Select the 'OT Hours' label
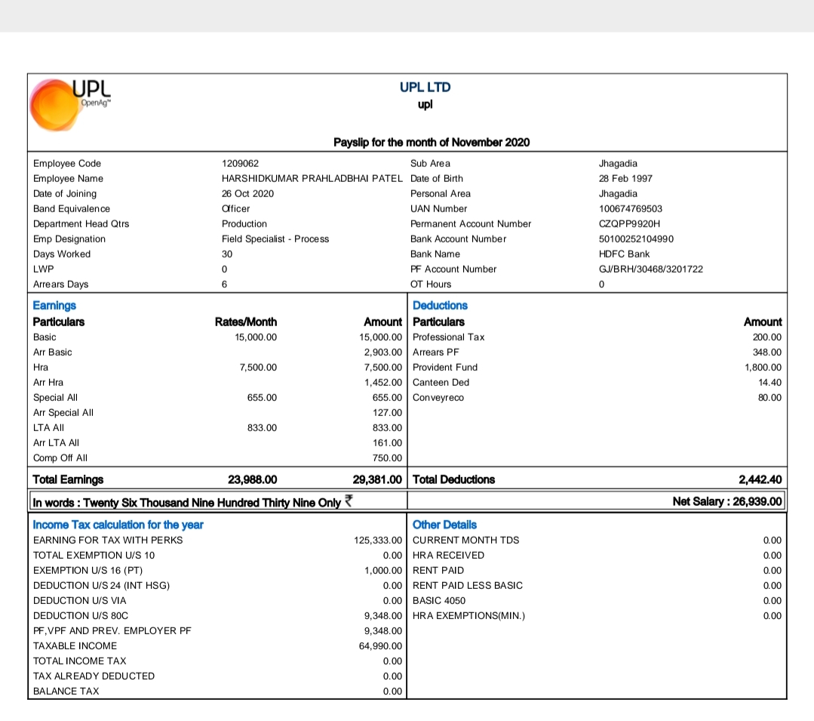This screenshot has width=814, height=721. (x=431, y=284)
